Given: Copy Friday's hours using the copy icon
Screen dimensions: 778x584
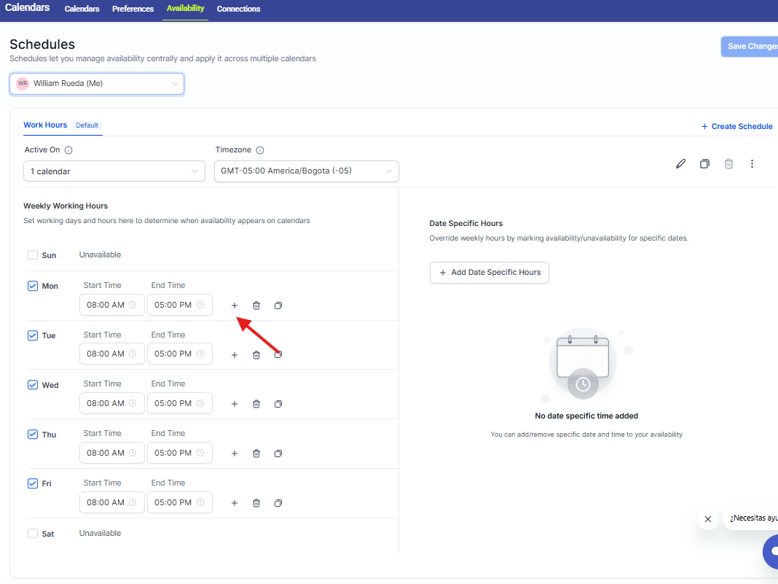Looking at the screenshot, I should [x=278, y=503].
